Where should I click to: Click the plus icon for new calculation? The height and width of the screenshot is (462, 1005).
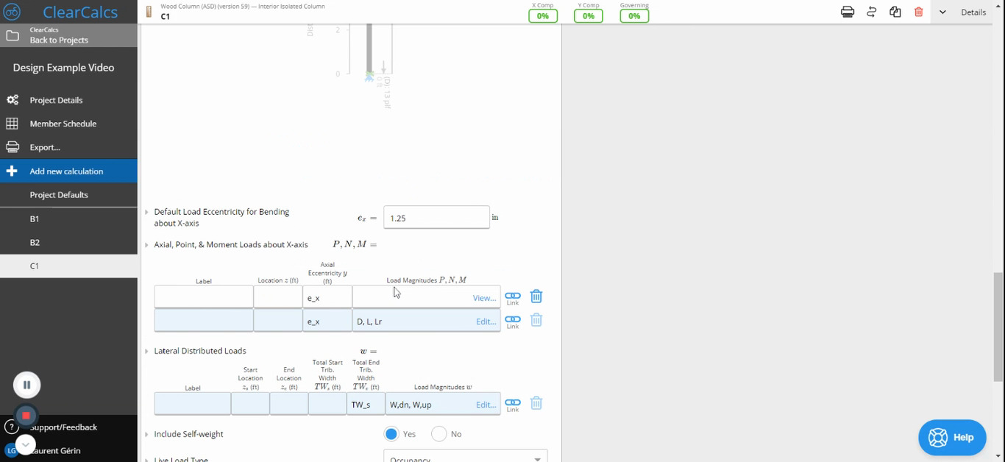(12, 171)
